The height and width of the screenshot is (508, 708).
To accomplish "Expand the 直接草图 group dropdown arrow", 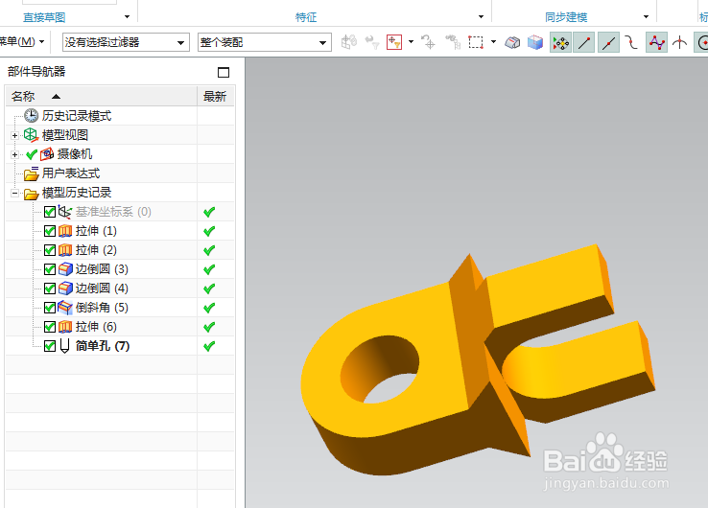I will 127,16.
